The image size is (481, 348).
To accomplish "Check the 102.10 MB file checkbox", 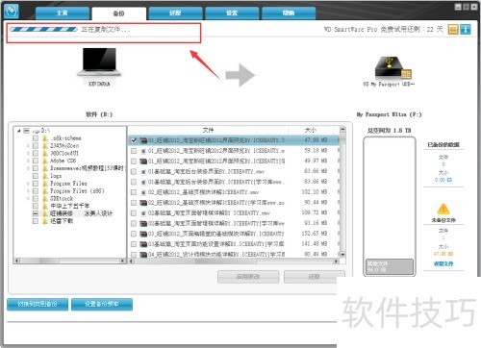I will [x=134, y=192].
